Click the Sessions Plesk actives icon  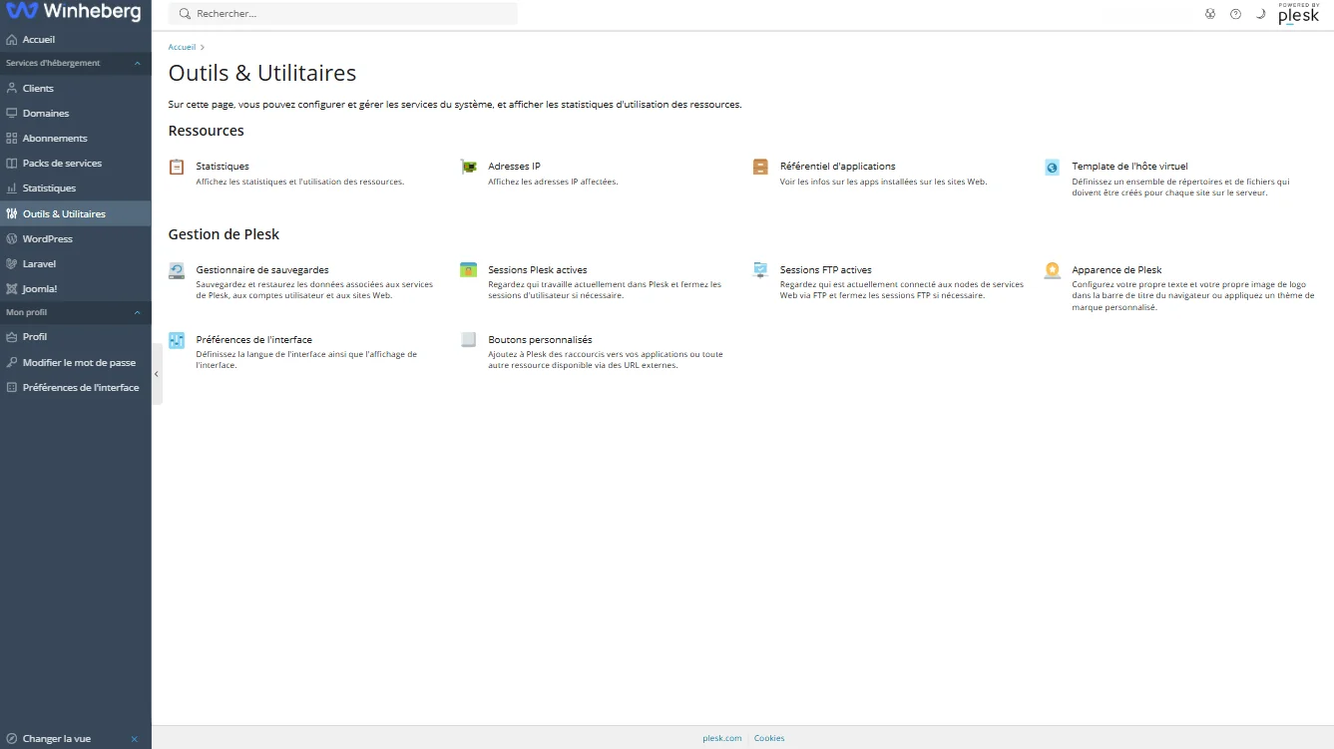[468, 270]
